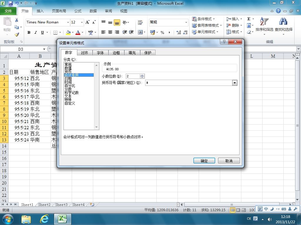Viewport: 301px width, 225px height.
Task: Click the Cut scissors icon
Action: pos(17,20)
